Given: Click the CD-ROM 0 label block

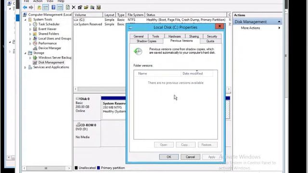Looking at the screenshot, I should coord(87,134).
